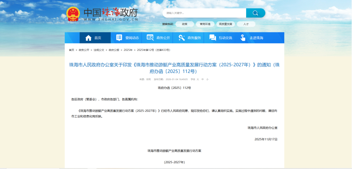Open 2025年第12号 breadcrumb link
This screenshot has width=352, height=169.
(153, 50)
